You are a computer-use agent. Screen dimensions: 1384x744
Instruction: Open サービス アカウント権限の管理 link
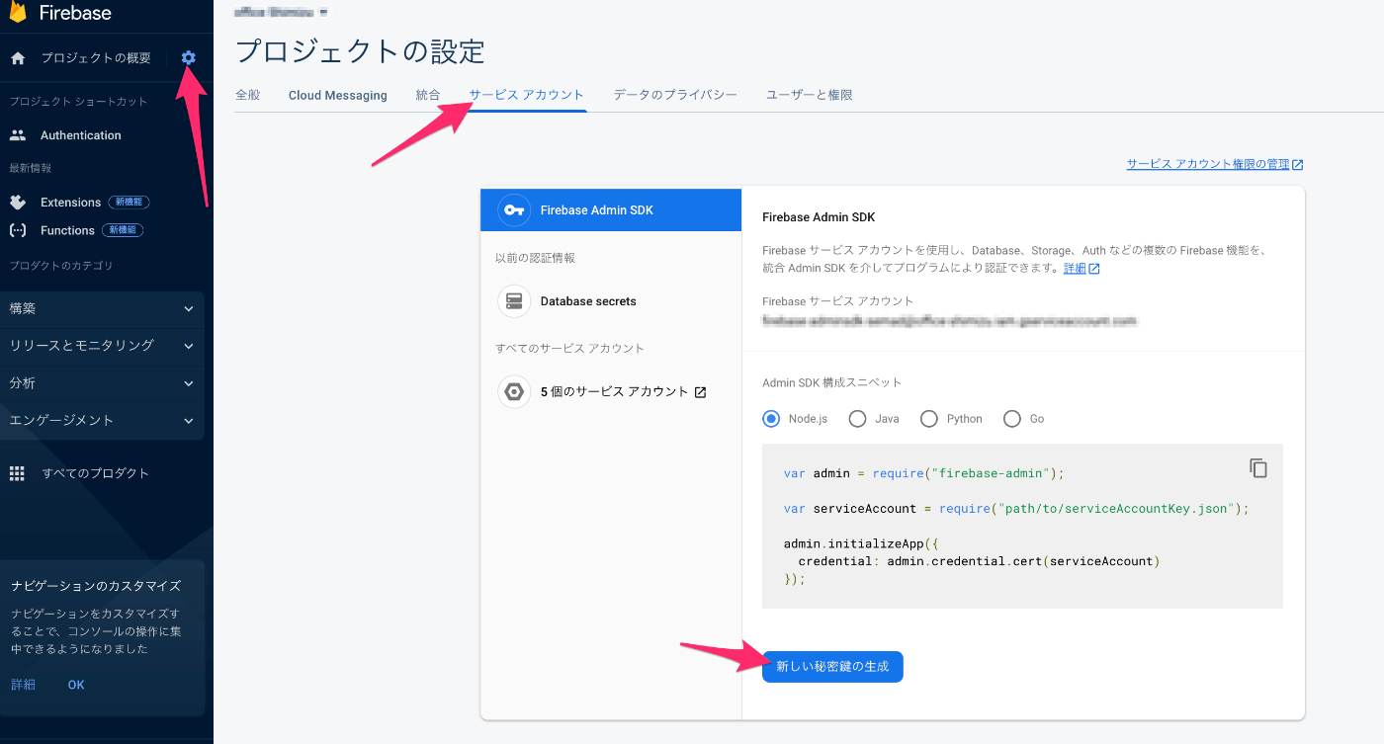tap(1208, 165)
